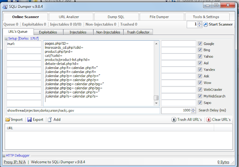Collapse the Setup Dorks section

[6, 39]
